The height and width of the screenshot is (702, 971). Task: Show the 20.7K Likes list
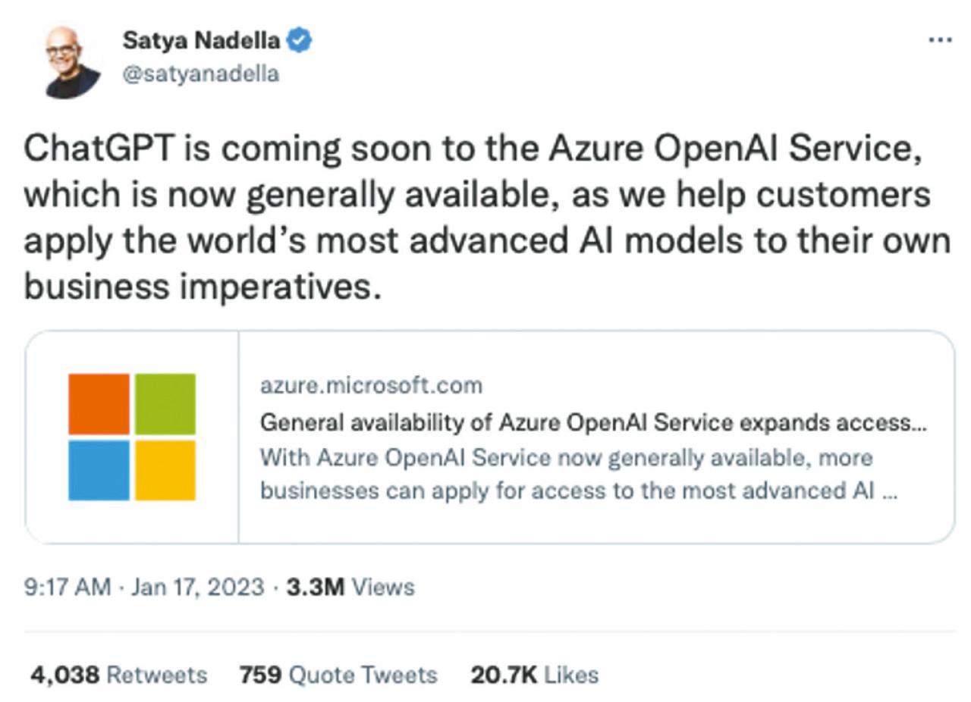click(534, 675)
